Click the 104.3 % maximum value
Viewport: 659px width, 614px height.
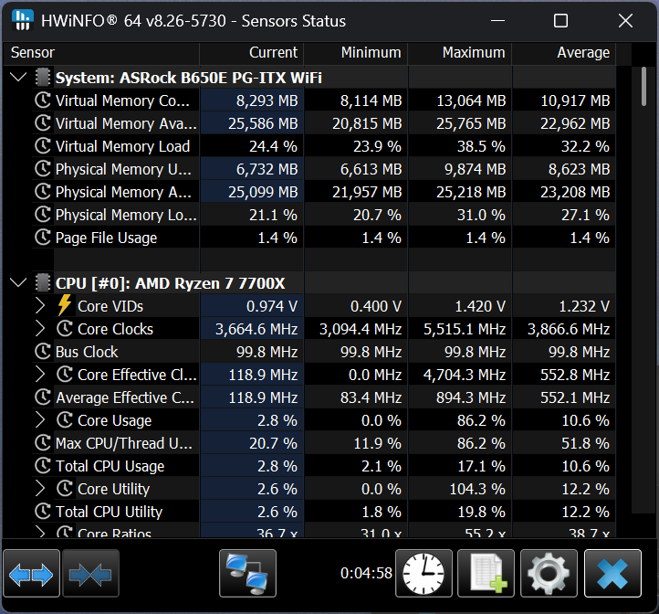477,489
